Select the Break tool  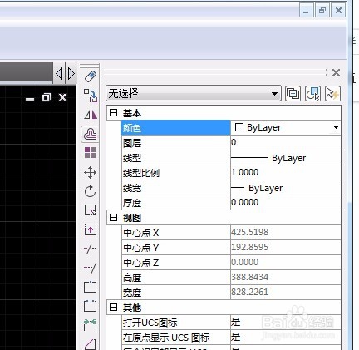91,306
